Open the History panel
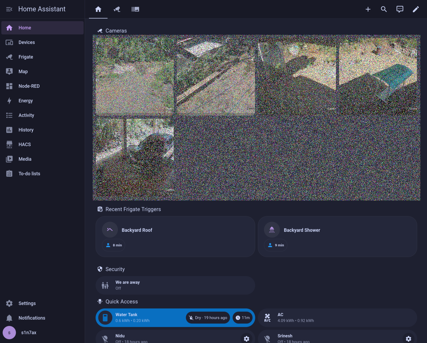Viewport: 427px width, 343px height. coord(42,130)
